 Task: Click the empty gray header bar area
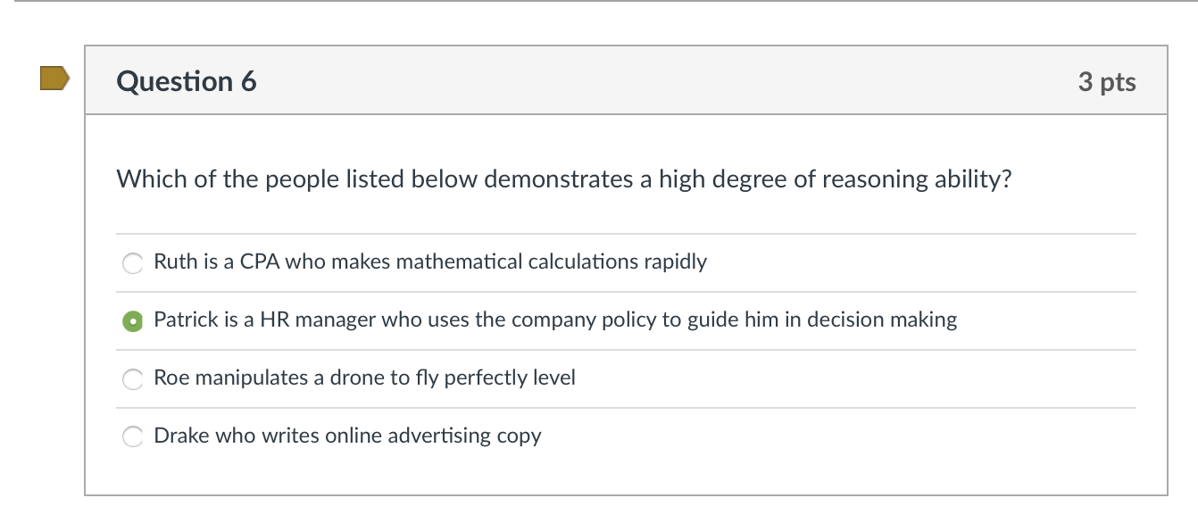coord(661,81)
